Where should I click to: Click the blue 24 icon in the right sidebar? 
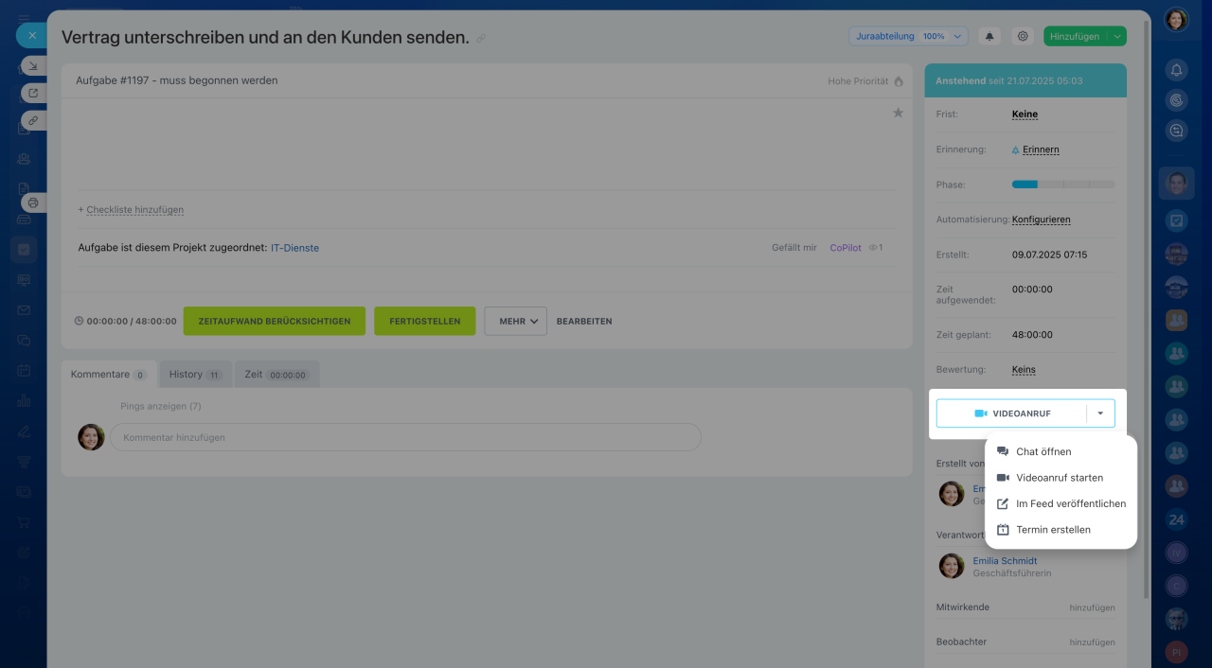1176,519
